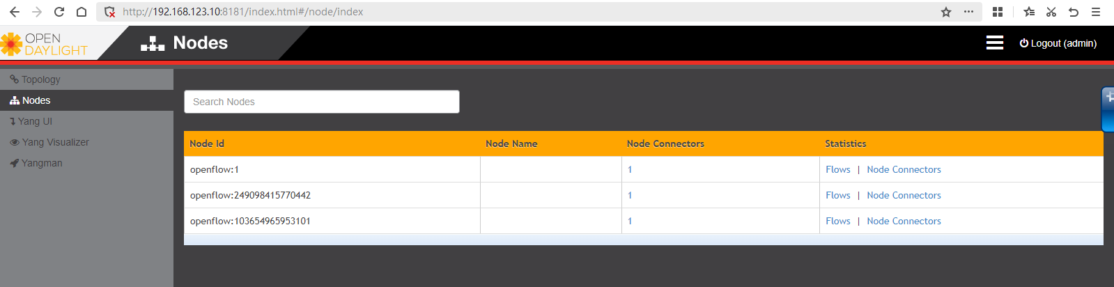The height and width of the screenshot is (287, 1114).
Task: Click the scissors screenshot tool icon
Action: click(1051, 12)
